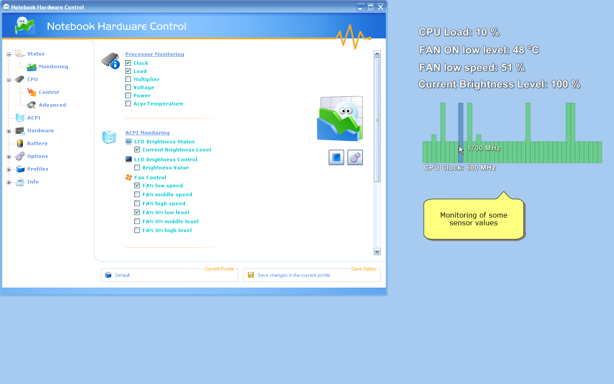This screenshot has width=614, height=384.
Task: Expand the Options tree node
Action: tap(9, 157)
